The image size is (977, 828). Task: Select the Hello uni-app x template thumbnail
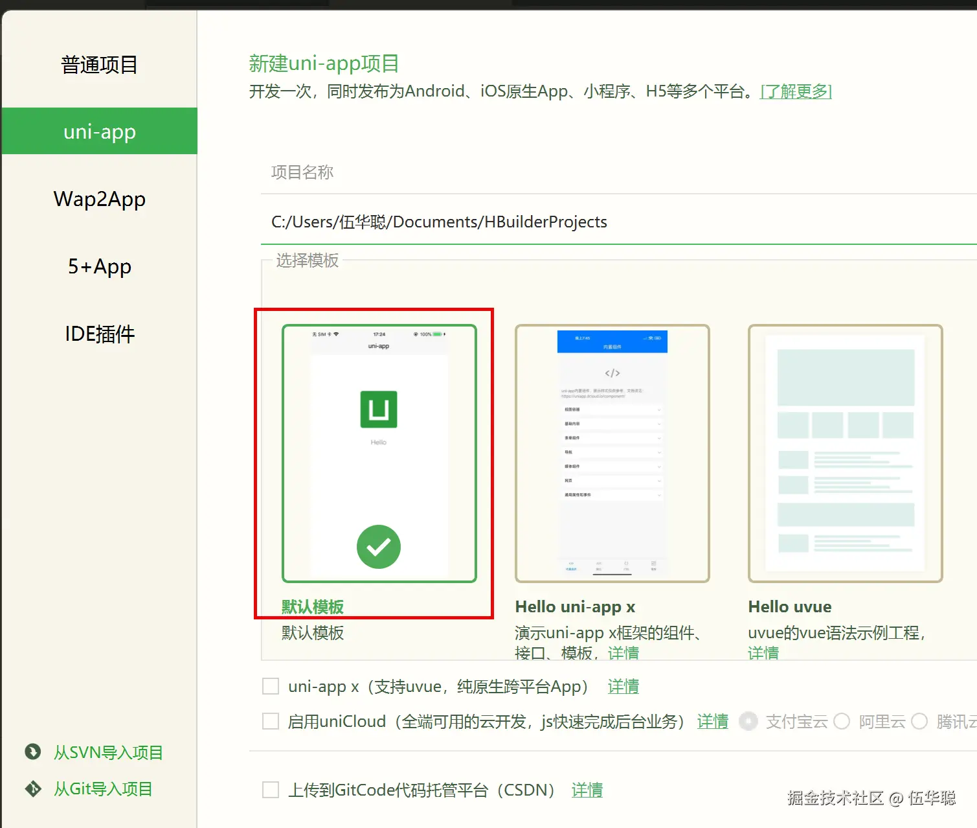tap(612, 454)
